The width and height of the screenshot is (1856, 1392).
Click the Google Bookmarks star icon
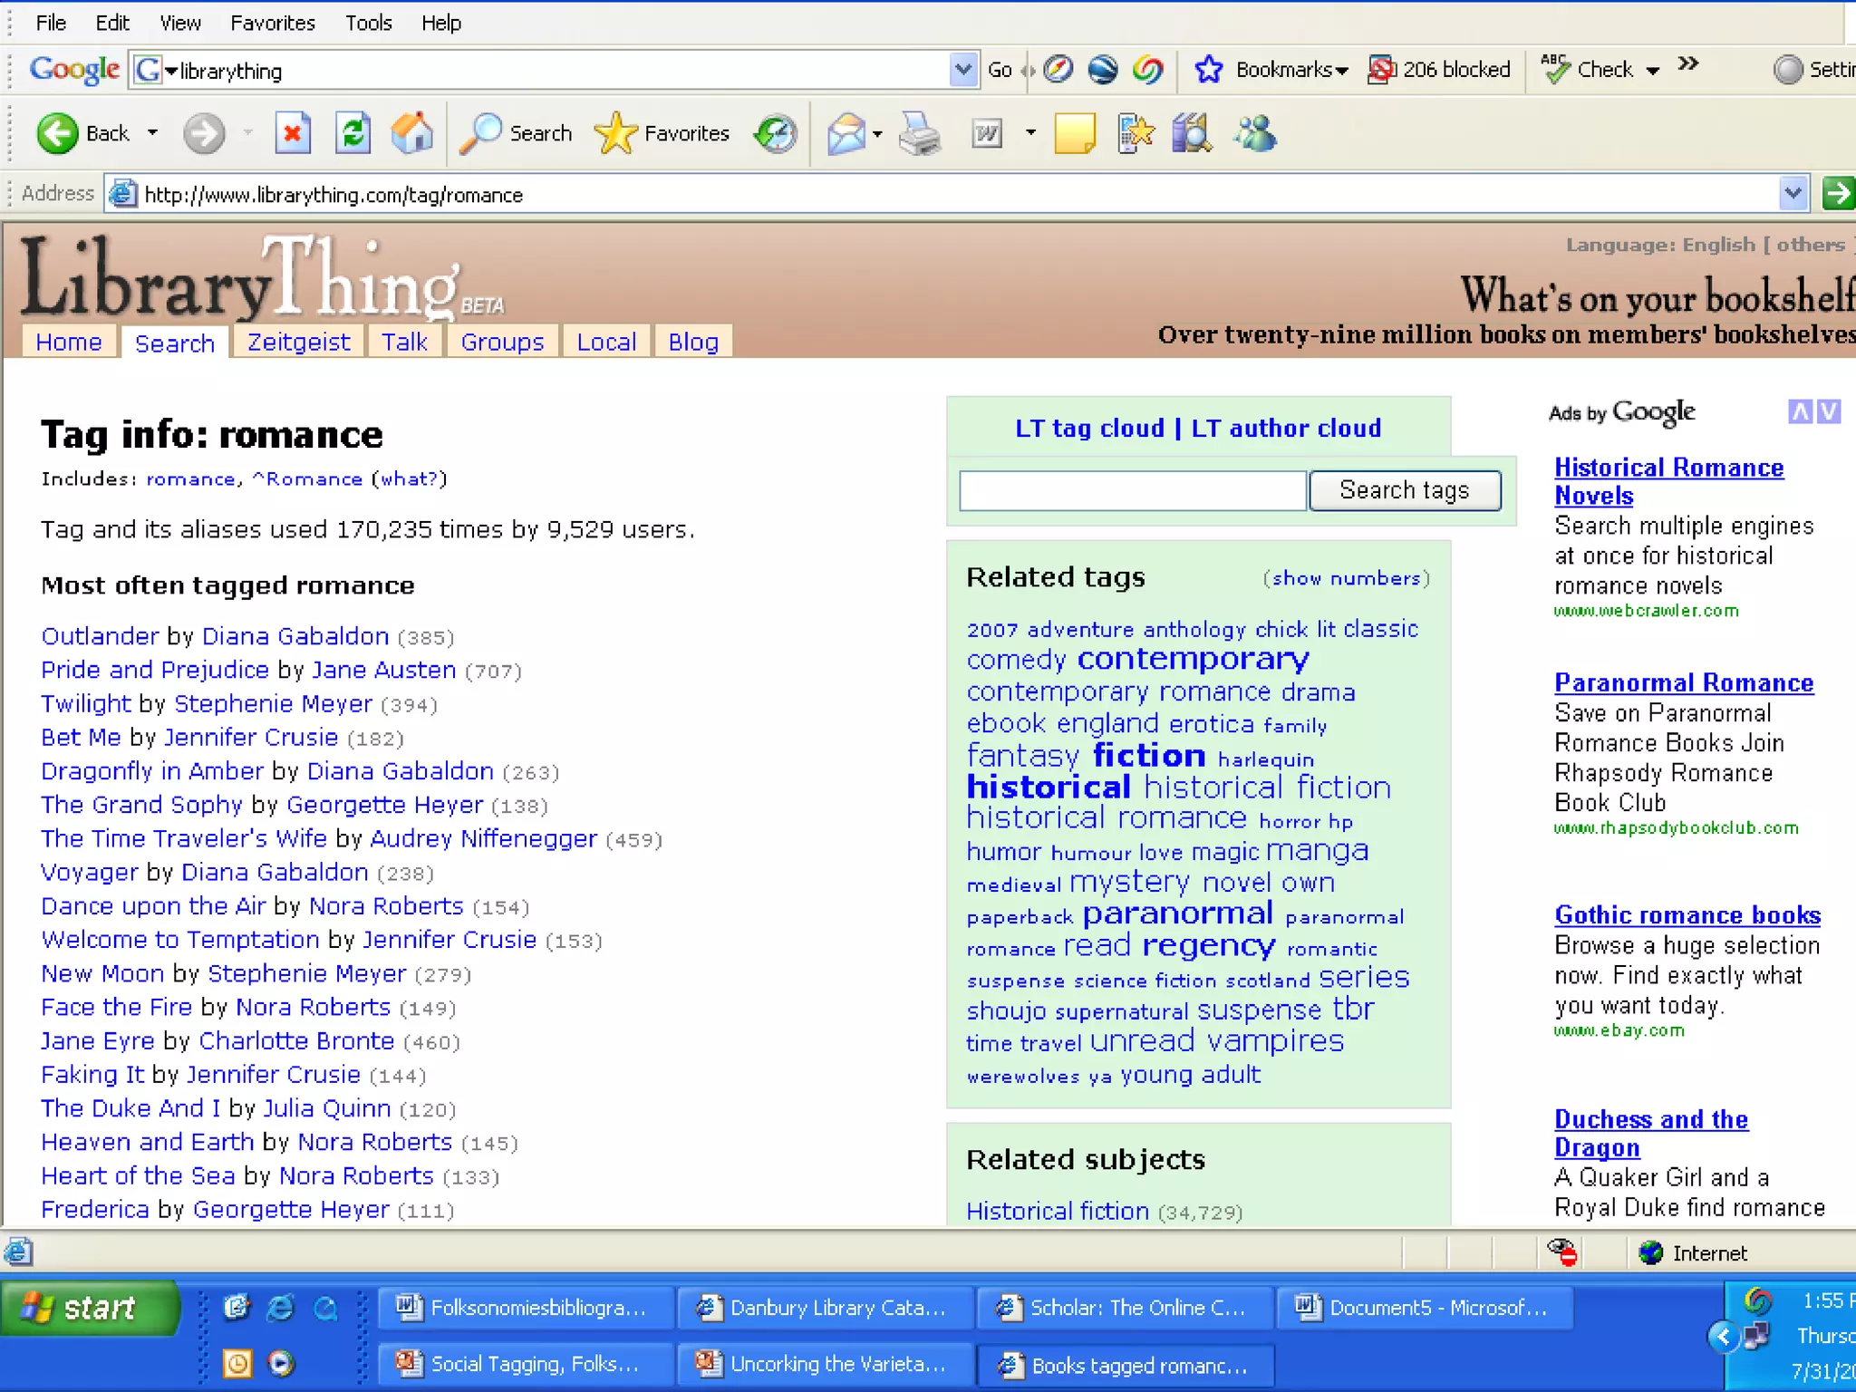click(x=1208, y=70)
